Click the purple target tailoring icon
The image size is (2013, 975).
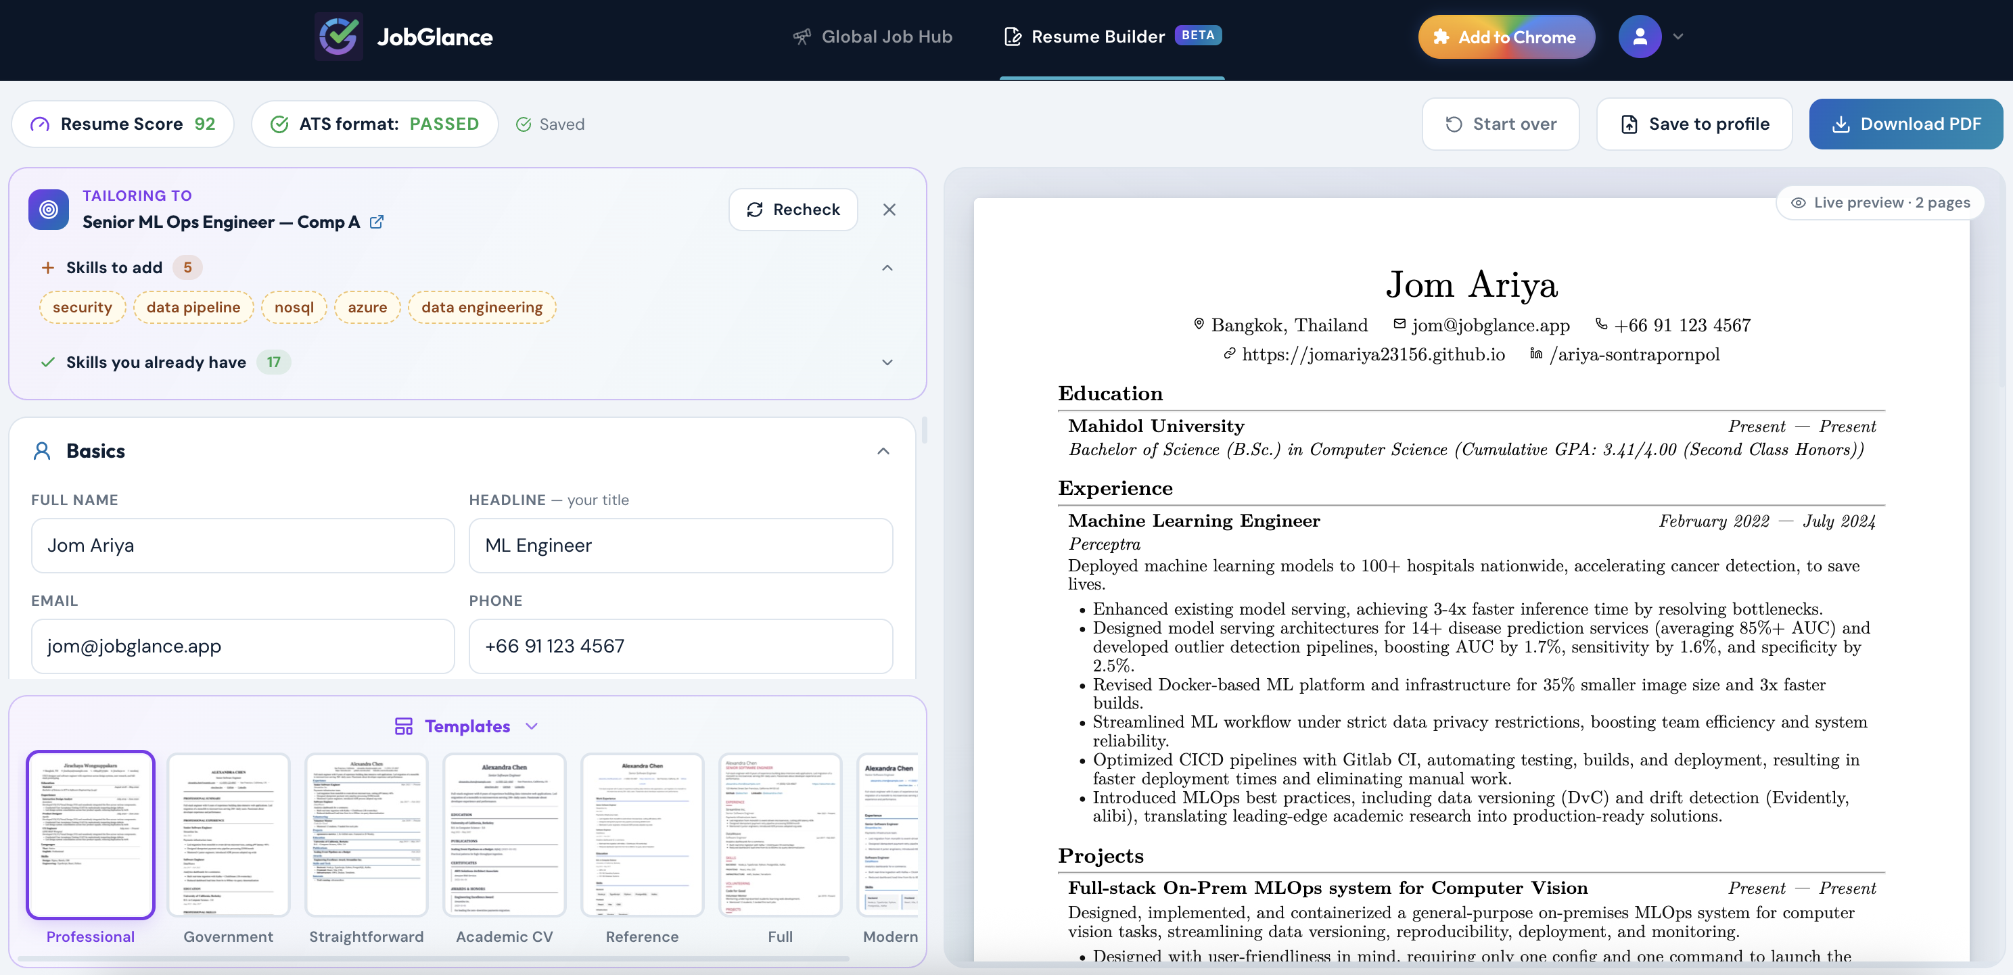[49, 210]
